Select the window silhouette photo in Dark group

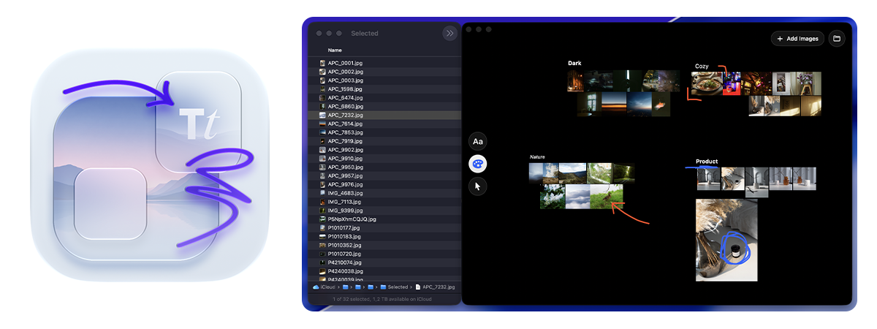[x=591, y=104]
